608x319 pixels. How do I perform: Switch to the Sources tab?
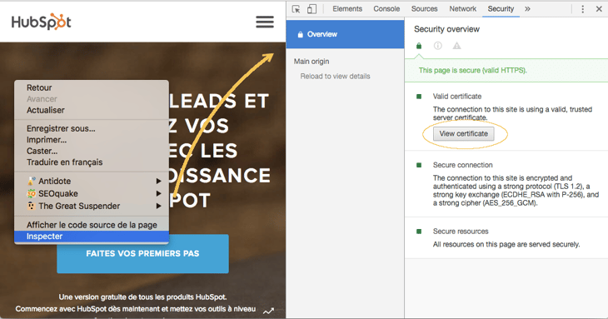tap(424, 9)
